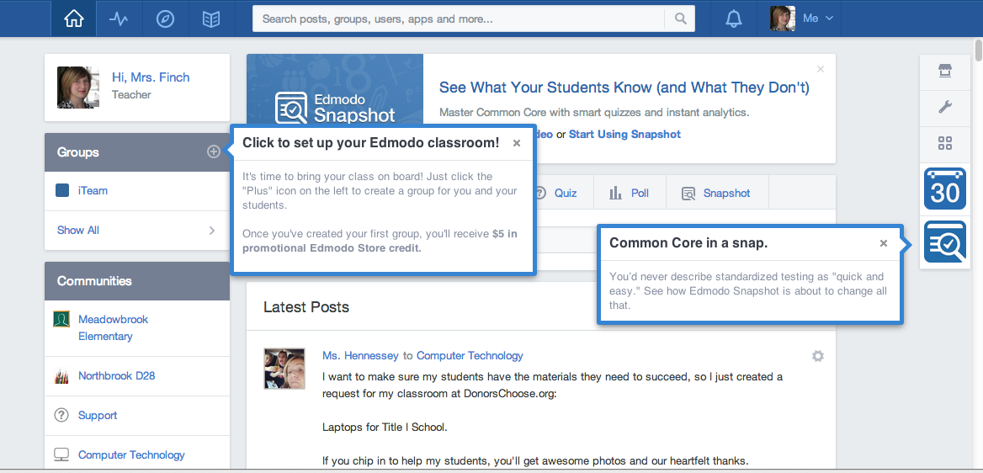Click the Edmodo Snapshot banner image
Screen dimensions: 983x473
click(x=335, y=91)
